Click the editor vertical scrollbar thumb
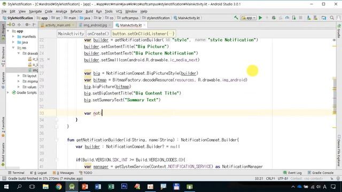This screenshot has width=342, height=192. coord(335,96)
